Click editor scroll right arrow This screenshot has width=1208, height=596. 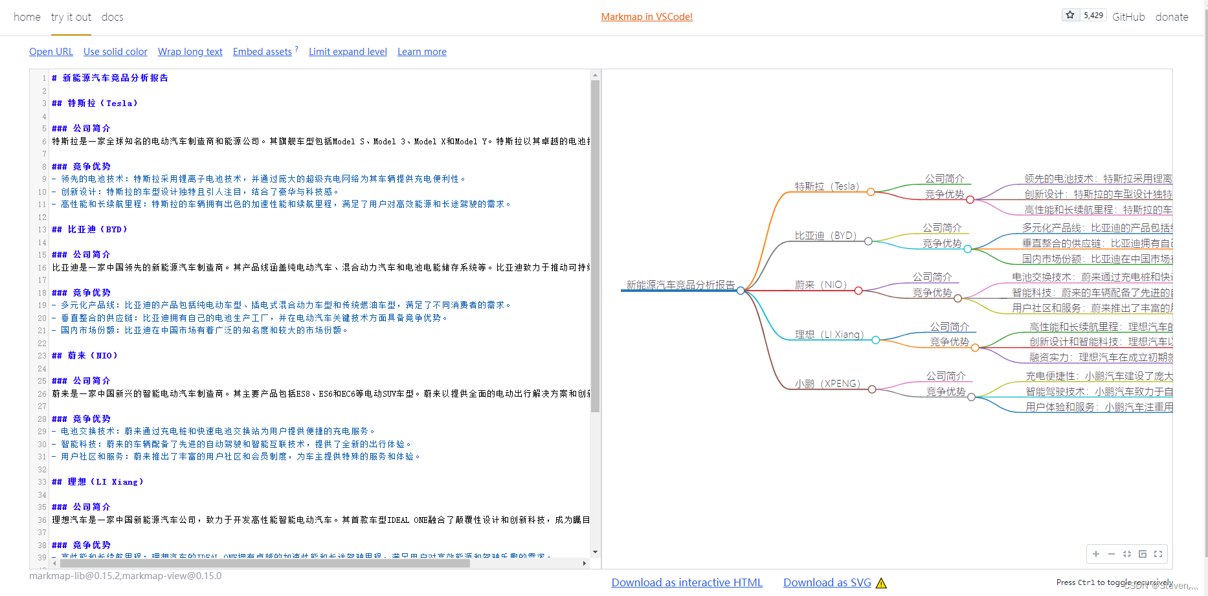pyautogui.click(x=585, y=563)
